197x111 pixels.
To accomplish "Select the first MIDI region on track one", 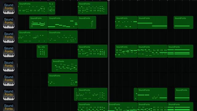I will [33, 8].
